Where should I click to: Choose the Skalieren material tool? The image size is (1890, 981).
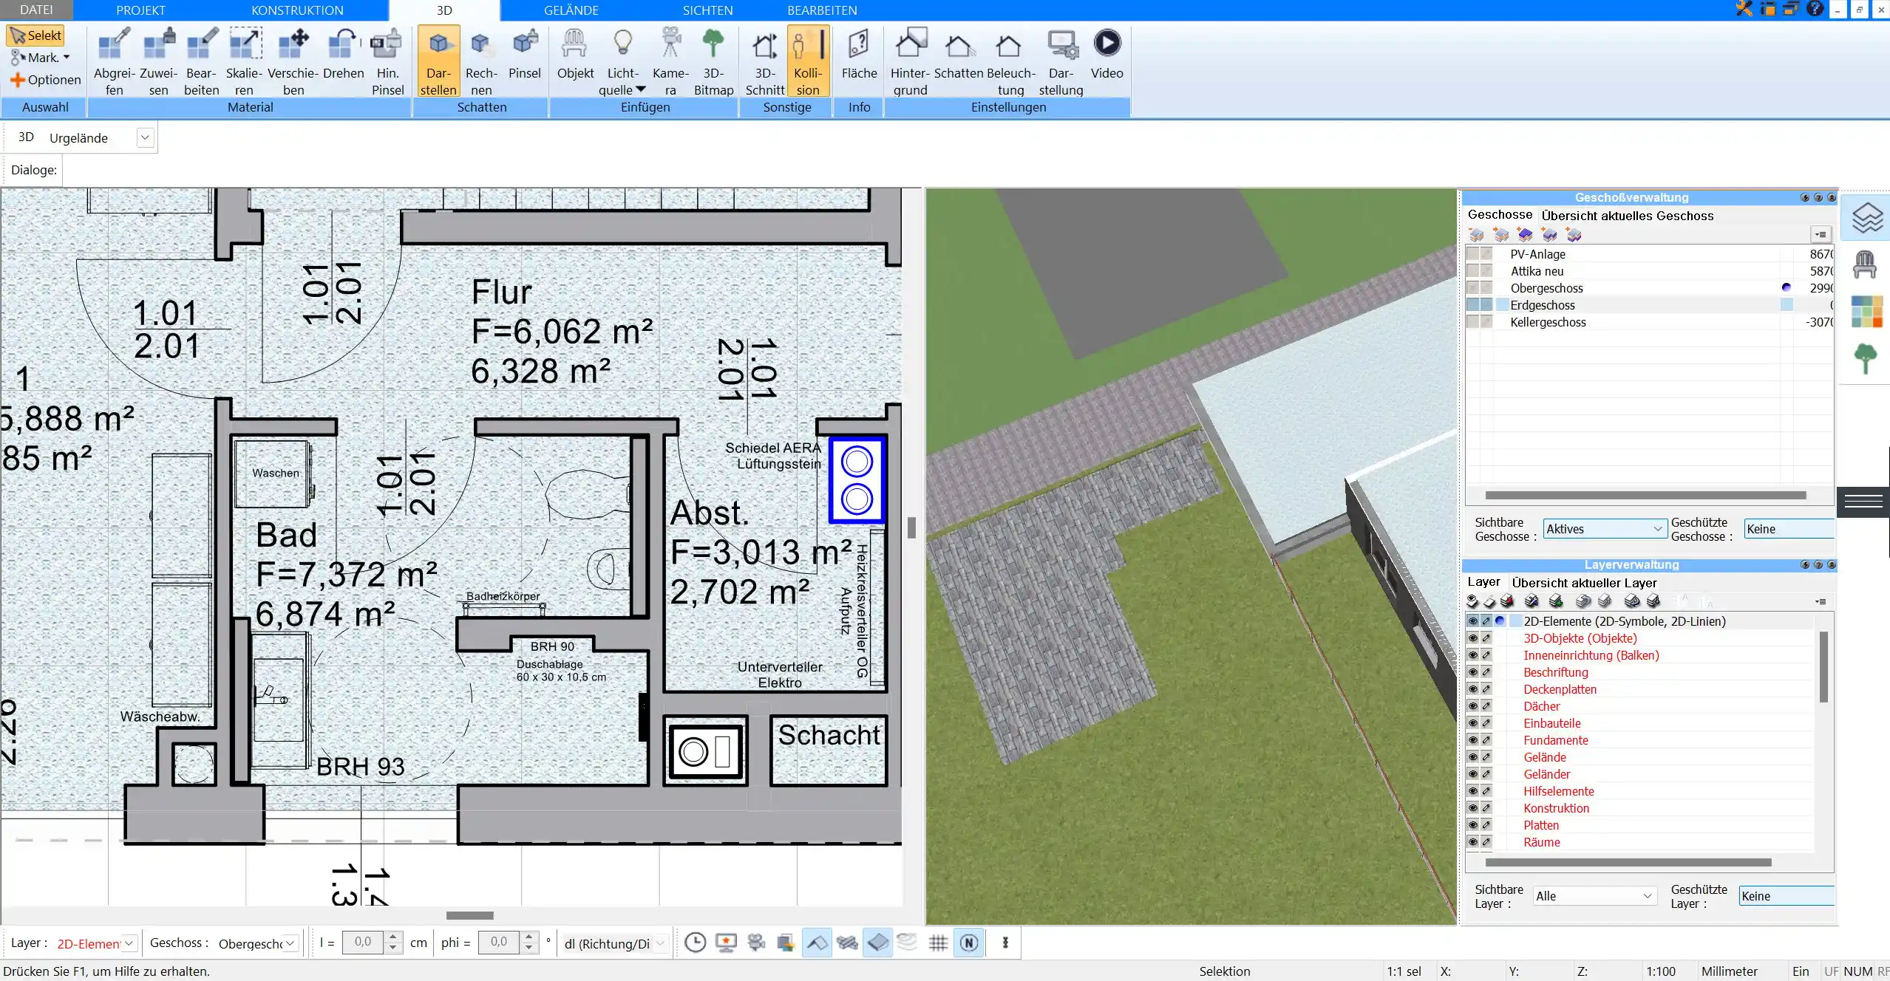pos(245,62)
